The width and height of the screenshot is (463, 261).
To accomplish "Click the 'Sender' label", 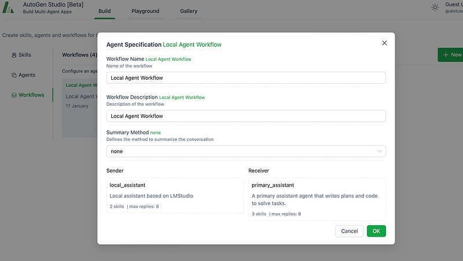I will [115, 170].
